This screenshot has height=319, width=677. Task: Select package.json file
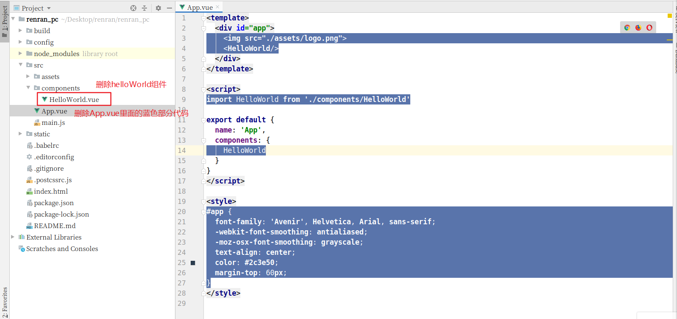pyautogui.click(x=54, y=203)
